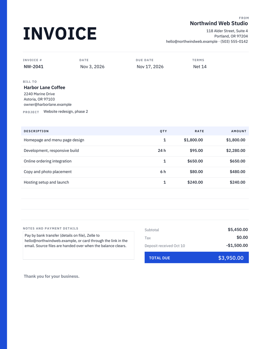
Task: Click the $2,280.00 amount cell
Action: (236, 150)
